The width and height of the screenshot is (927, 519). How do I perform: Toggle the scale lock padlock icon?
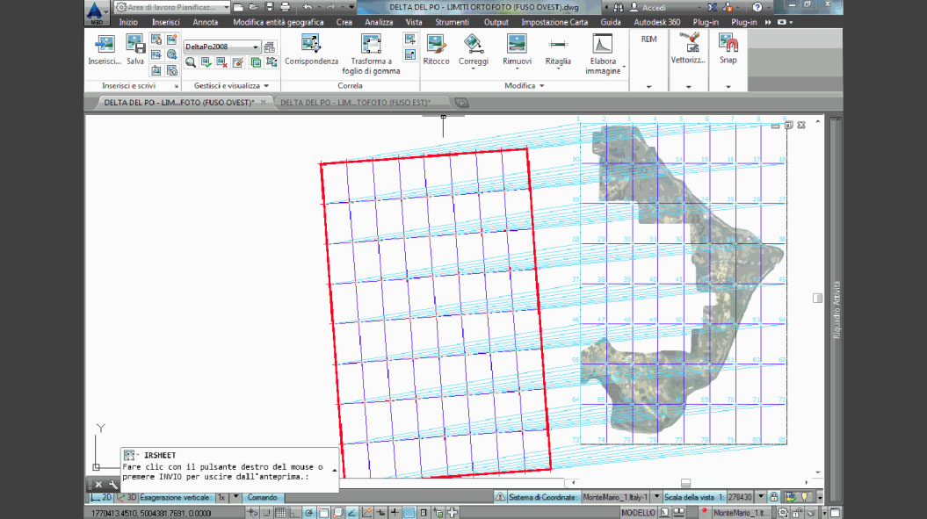(x=774, y=497)
